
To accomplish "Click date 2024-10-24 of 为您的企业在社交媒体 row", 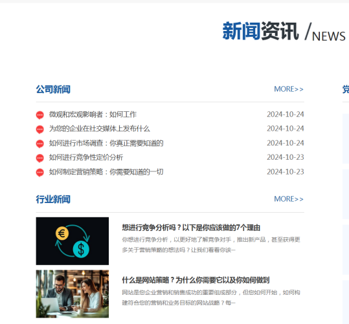I will coord(286,129).
